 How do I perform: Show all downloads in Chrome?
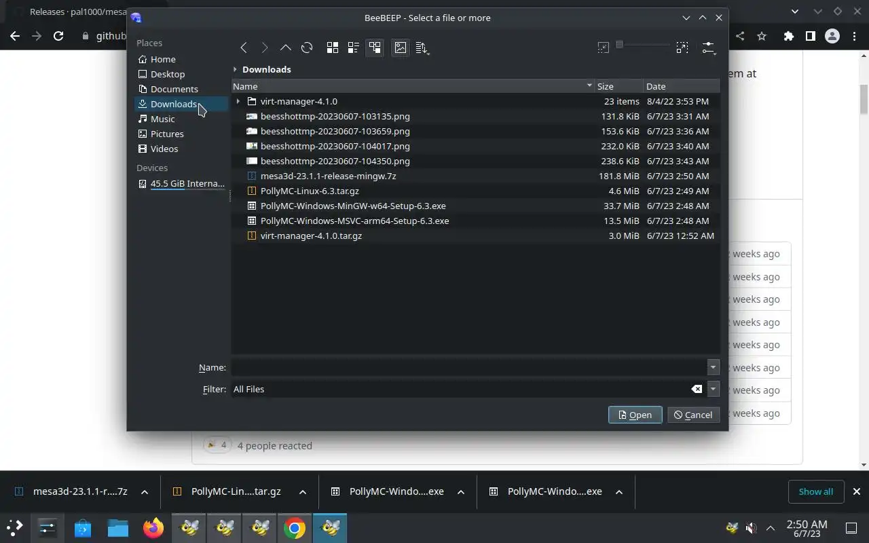pyautogui.click(x=815, y=491)
